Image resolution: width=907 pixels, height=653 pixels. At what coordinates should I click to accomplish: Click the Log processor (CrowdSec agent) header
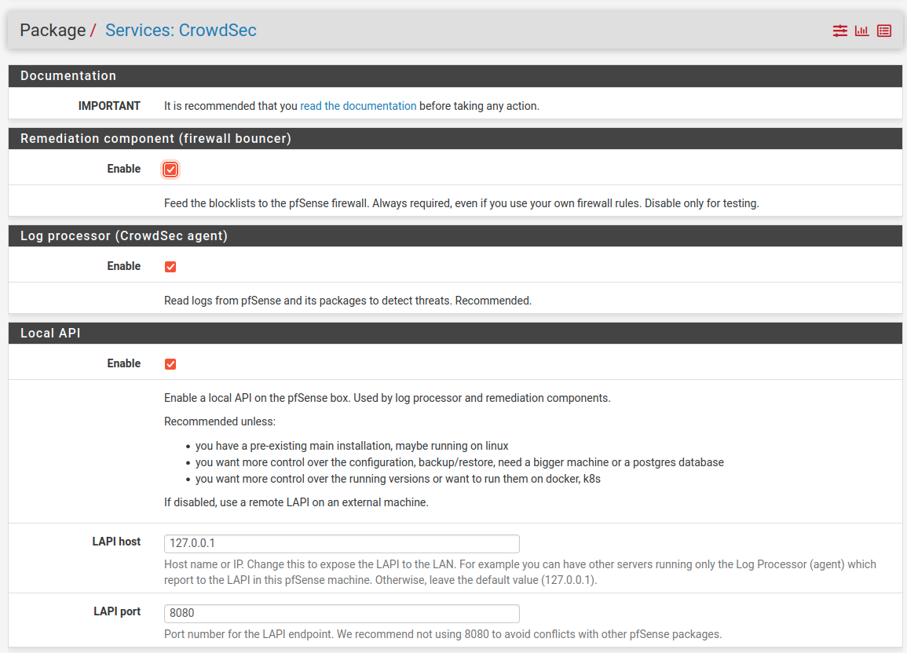click(x=123, y=235)
